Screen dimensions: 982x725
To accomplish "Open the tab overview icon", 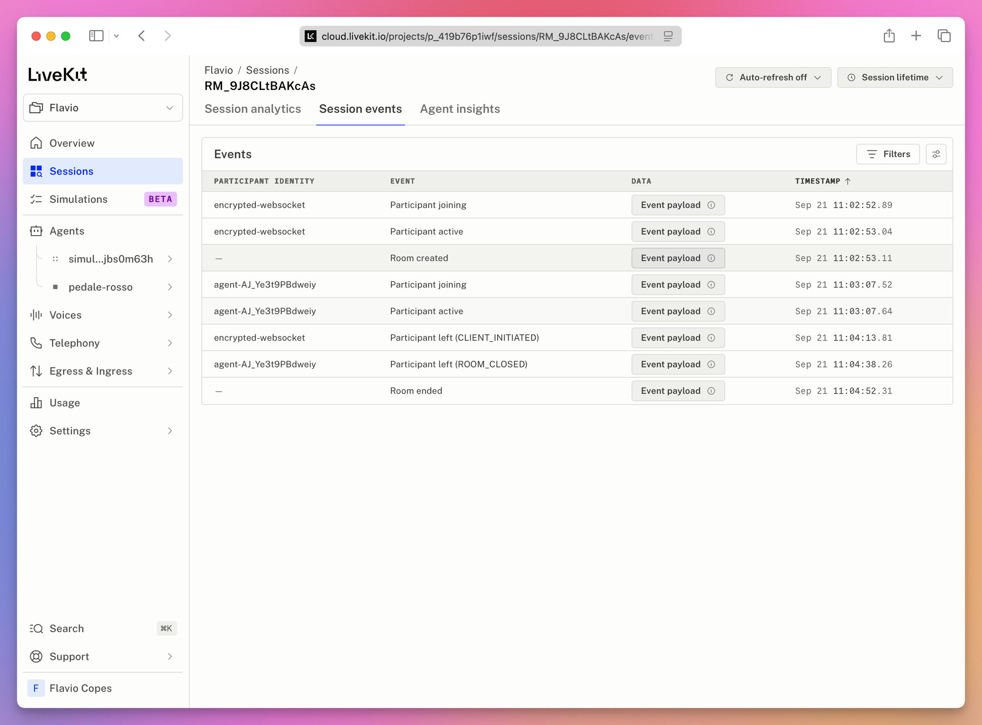I will coord(944,36).
